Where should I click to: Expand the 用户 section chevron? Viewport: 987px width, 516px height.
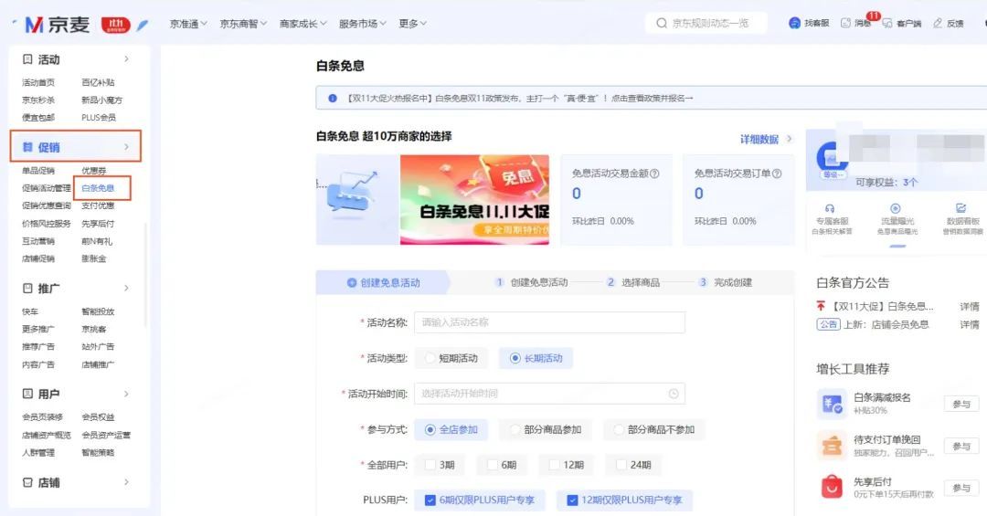click(126, 394)
